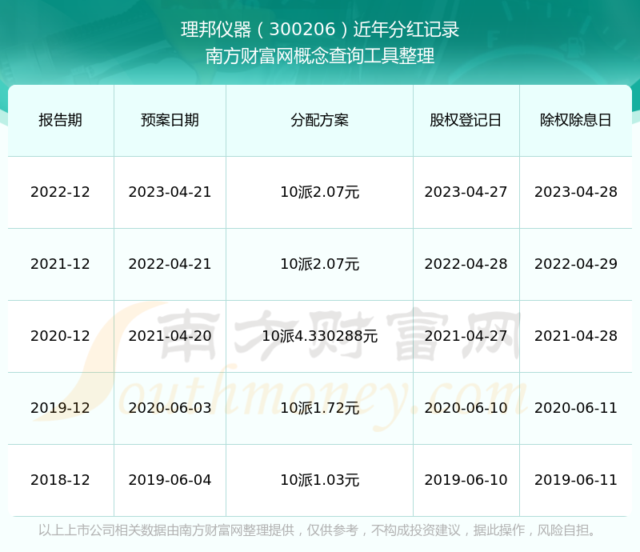Image resolution: width=640 pixels, height=552 pixels.
Task: Click ex-dividend date 2020-06-11
Action: click(575, 407)
